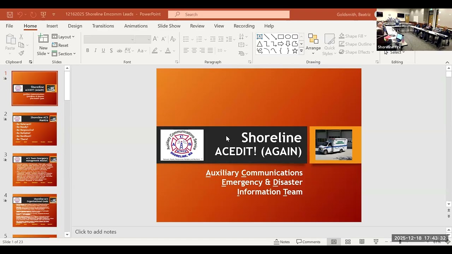Switch to Reading View in status bar
Viewport: 452px width, 254px height.
tap(362, 242)
